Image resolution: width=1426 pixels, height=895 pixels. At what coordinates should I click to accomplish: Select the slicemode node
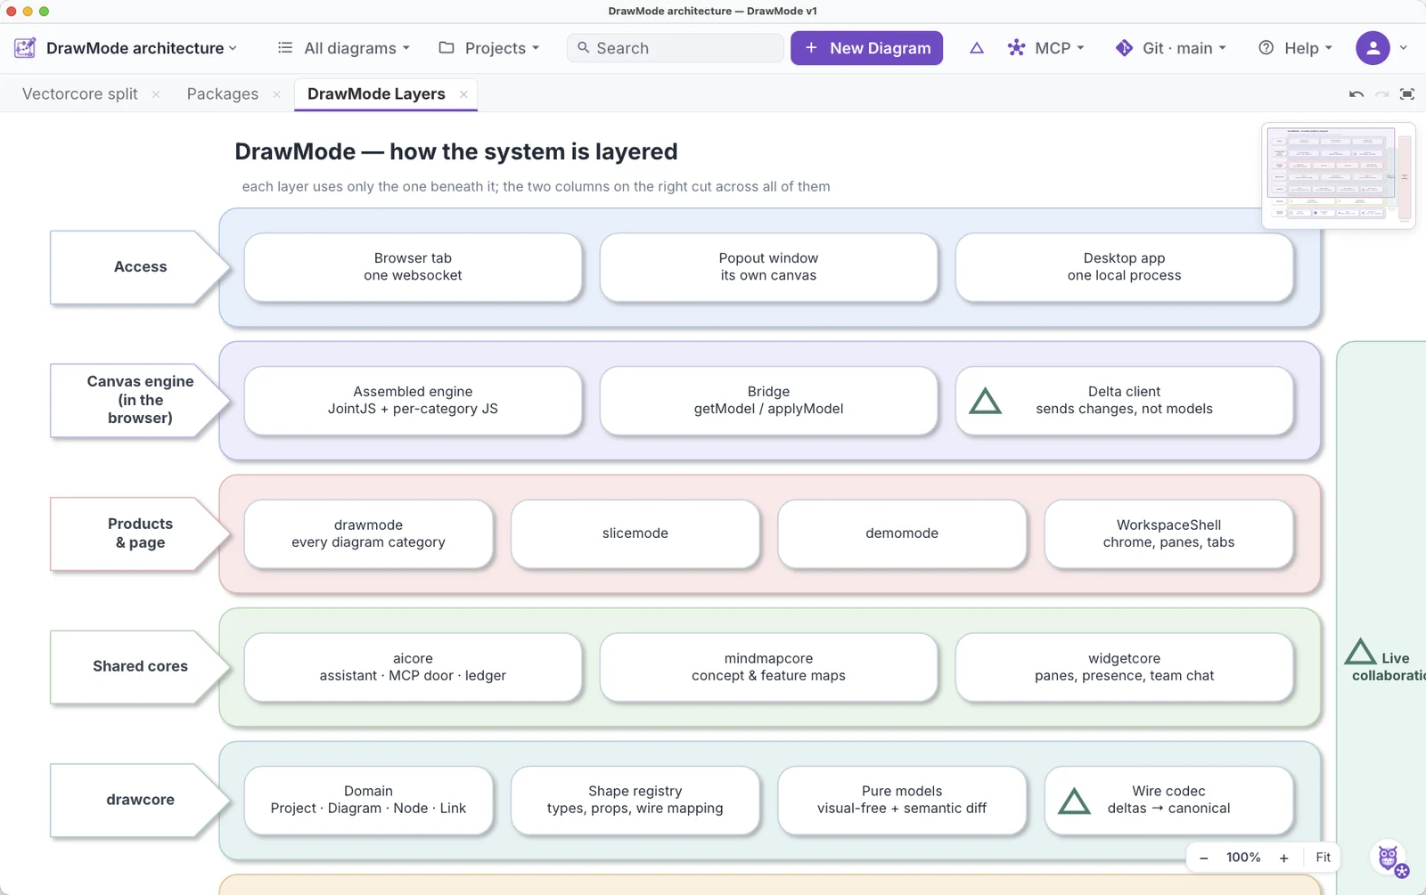tap(635, 533)
